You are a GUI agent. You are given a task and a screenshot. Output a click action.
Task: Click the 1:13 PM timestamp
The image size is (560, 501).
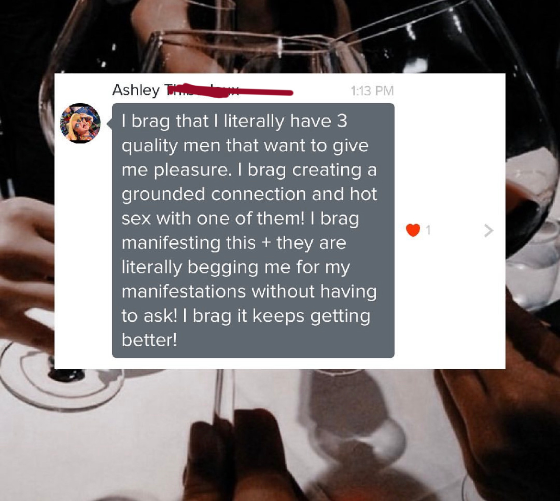pos(372,91)
